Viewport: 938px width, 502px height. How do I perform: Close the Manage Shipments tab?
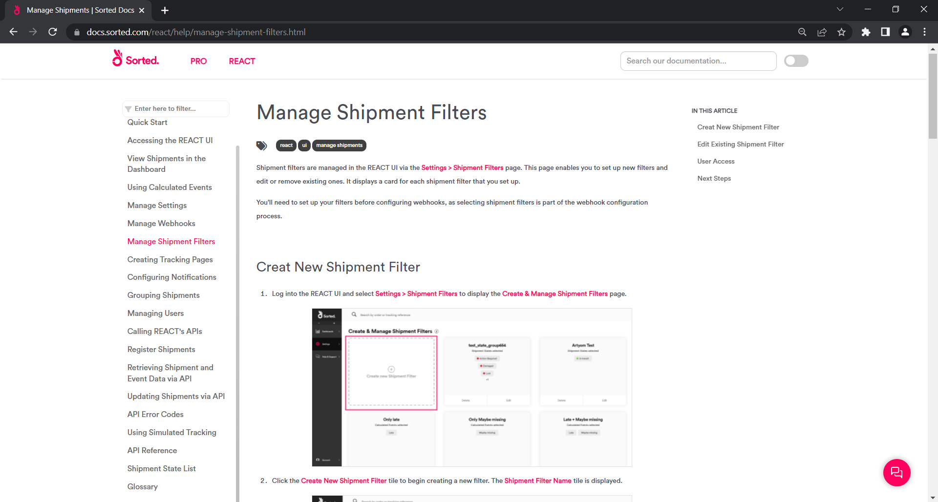pyautogui.click(x=142, y=10)
